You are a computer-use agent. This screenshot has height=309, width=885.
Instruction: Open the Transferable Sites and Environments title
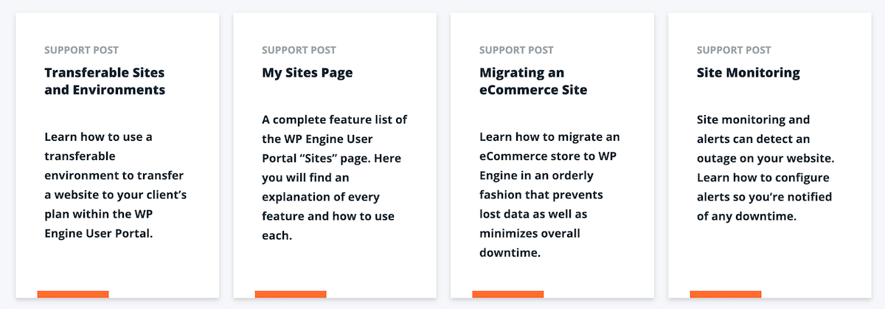coord(105,82)
